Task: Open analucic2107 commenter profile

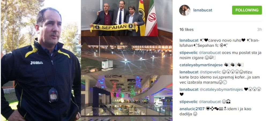Action: pyautogui.click(x=191, y=109)
